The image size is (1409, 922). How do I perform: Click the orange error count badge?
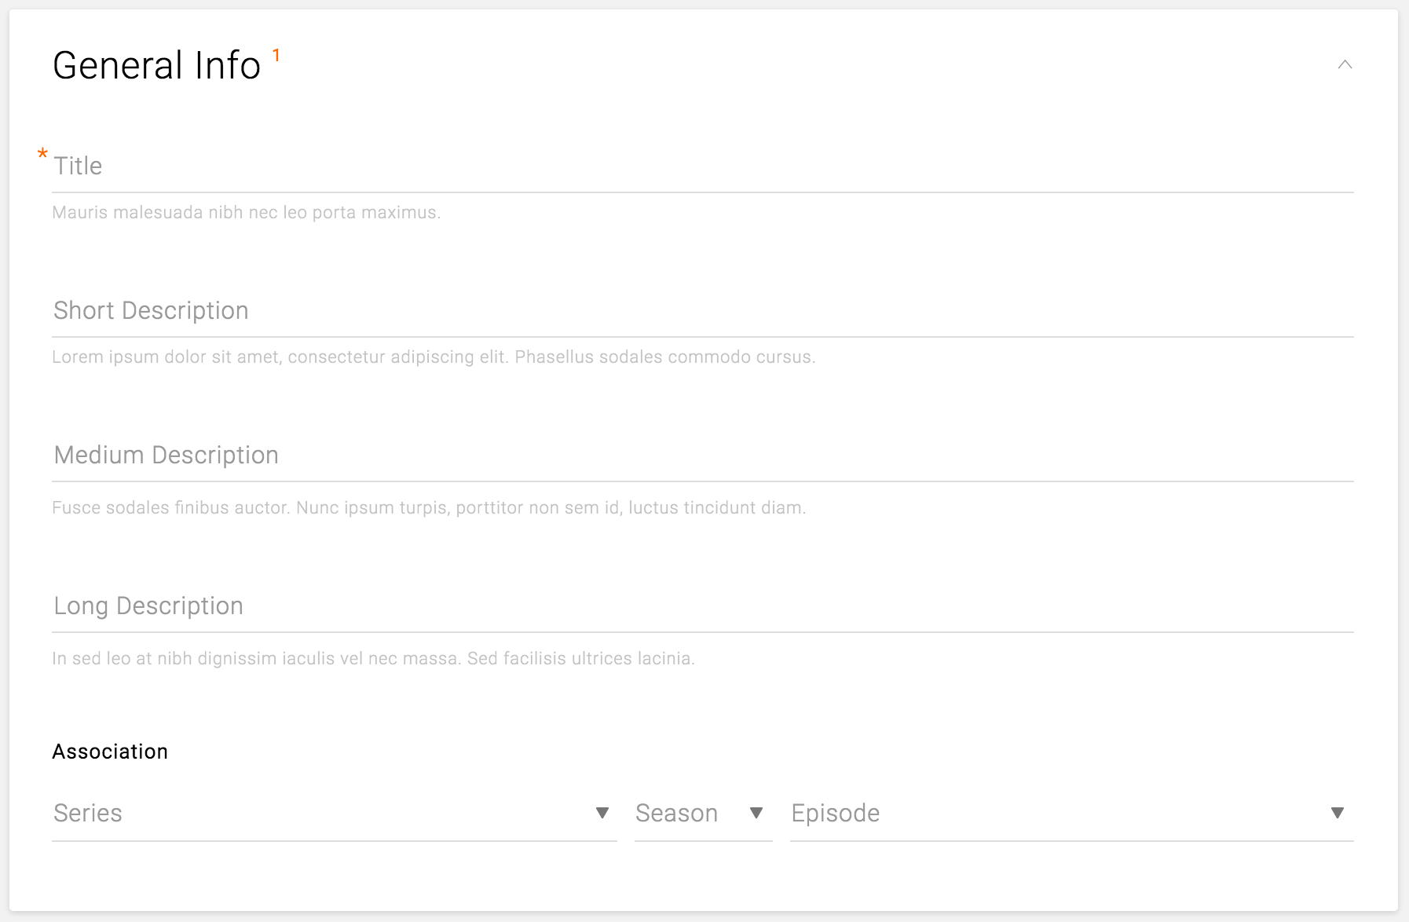click(x=276, y=55)
